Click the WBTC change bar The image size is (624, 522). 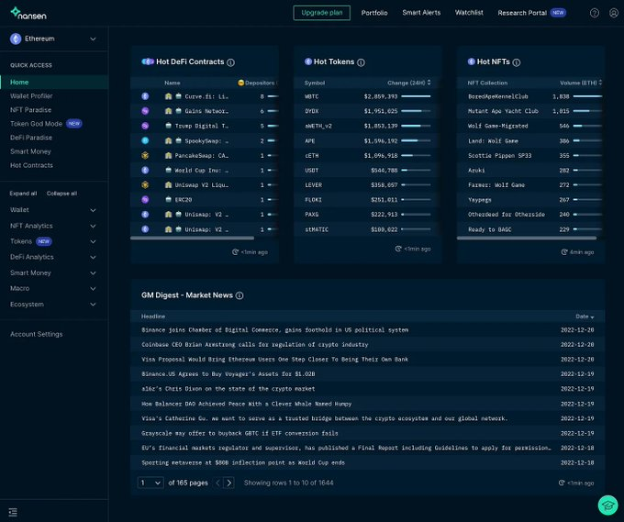416,96
